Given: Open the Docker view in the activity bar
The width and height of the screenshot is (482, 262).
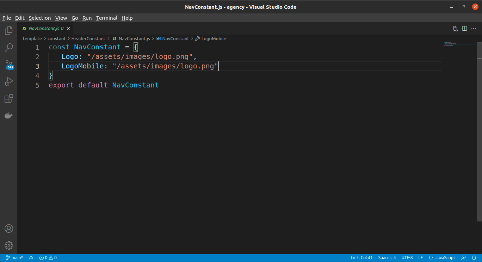Looking at the screenshot, I should point(9,115).
